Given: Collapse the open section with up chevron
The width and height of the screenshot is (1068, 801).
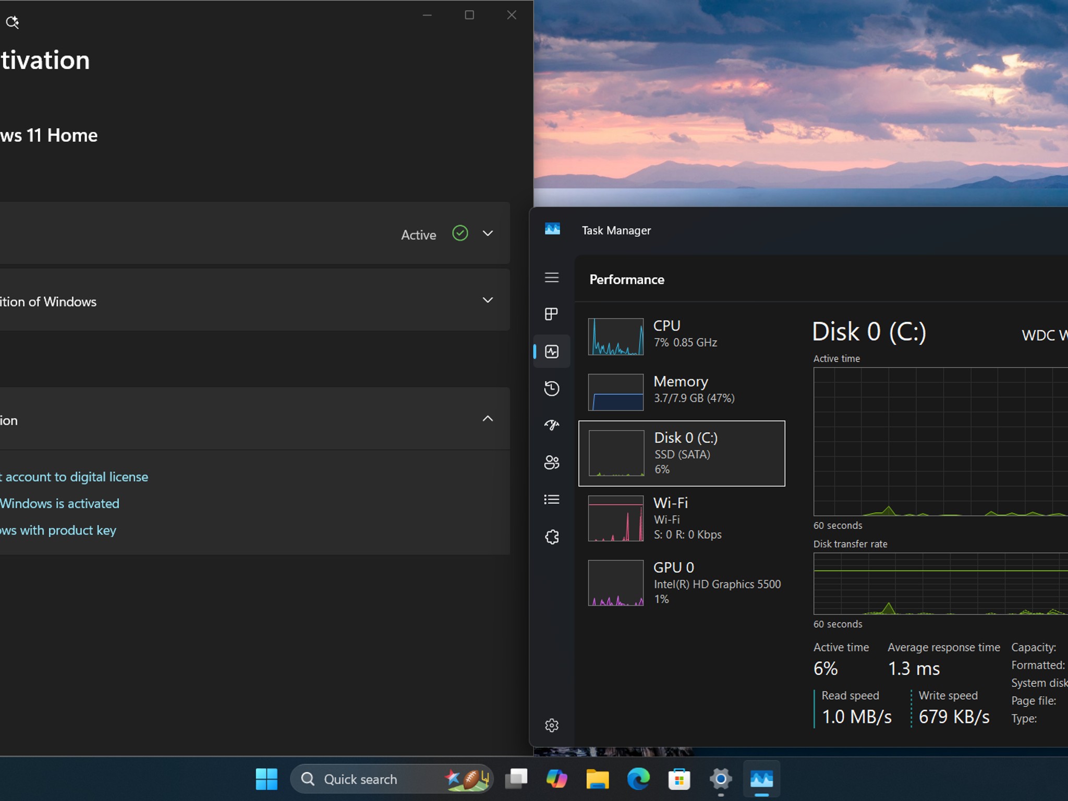Looking at the screenshot, I should (x=488, y=419).
